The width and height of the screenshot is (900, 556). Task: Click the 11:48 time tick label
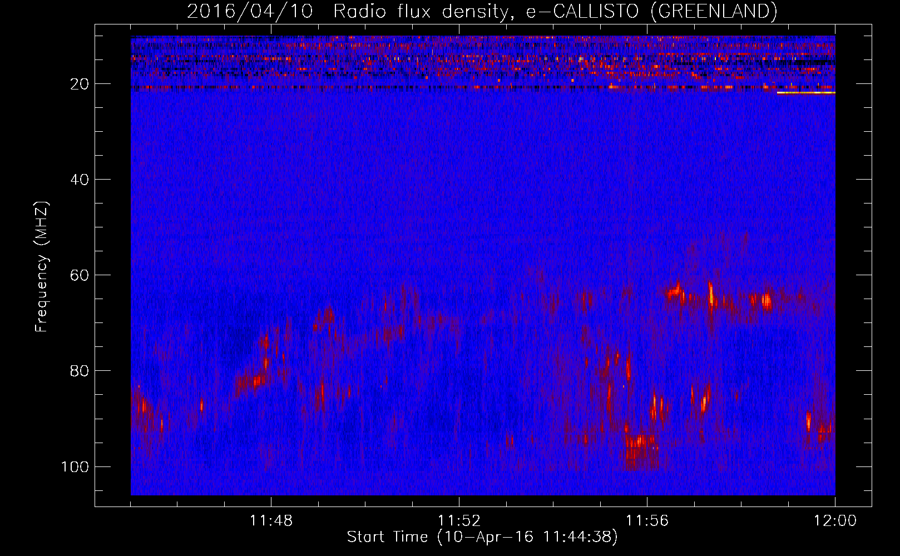point(271,521)
